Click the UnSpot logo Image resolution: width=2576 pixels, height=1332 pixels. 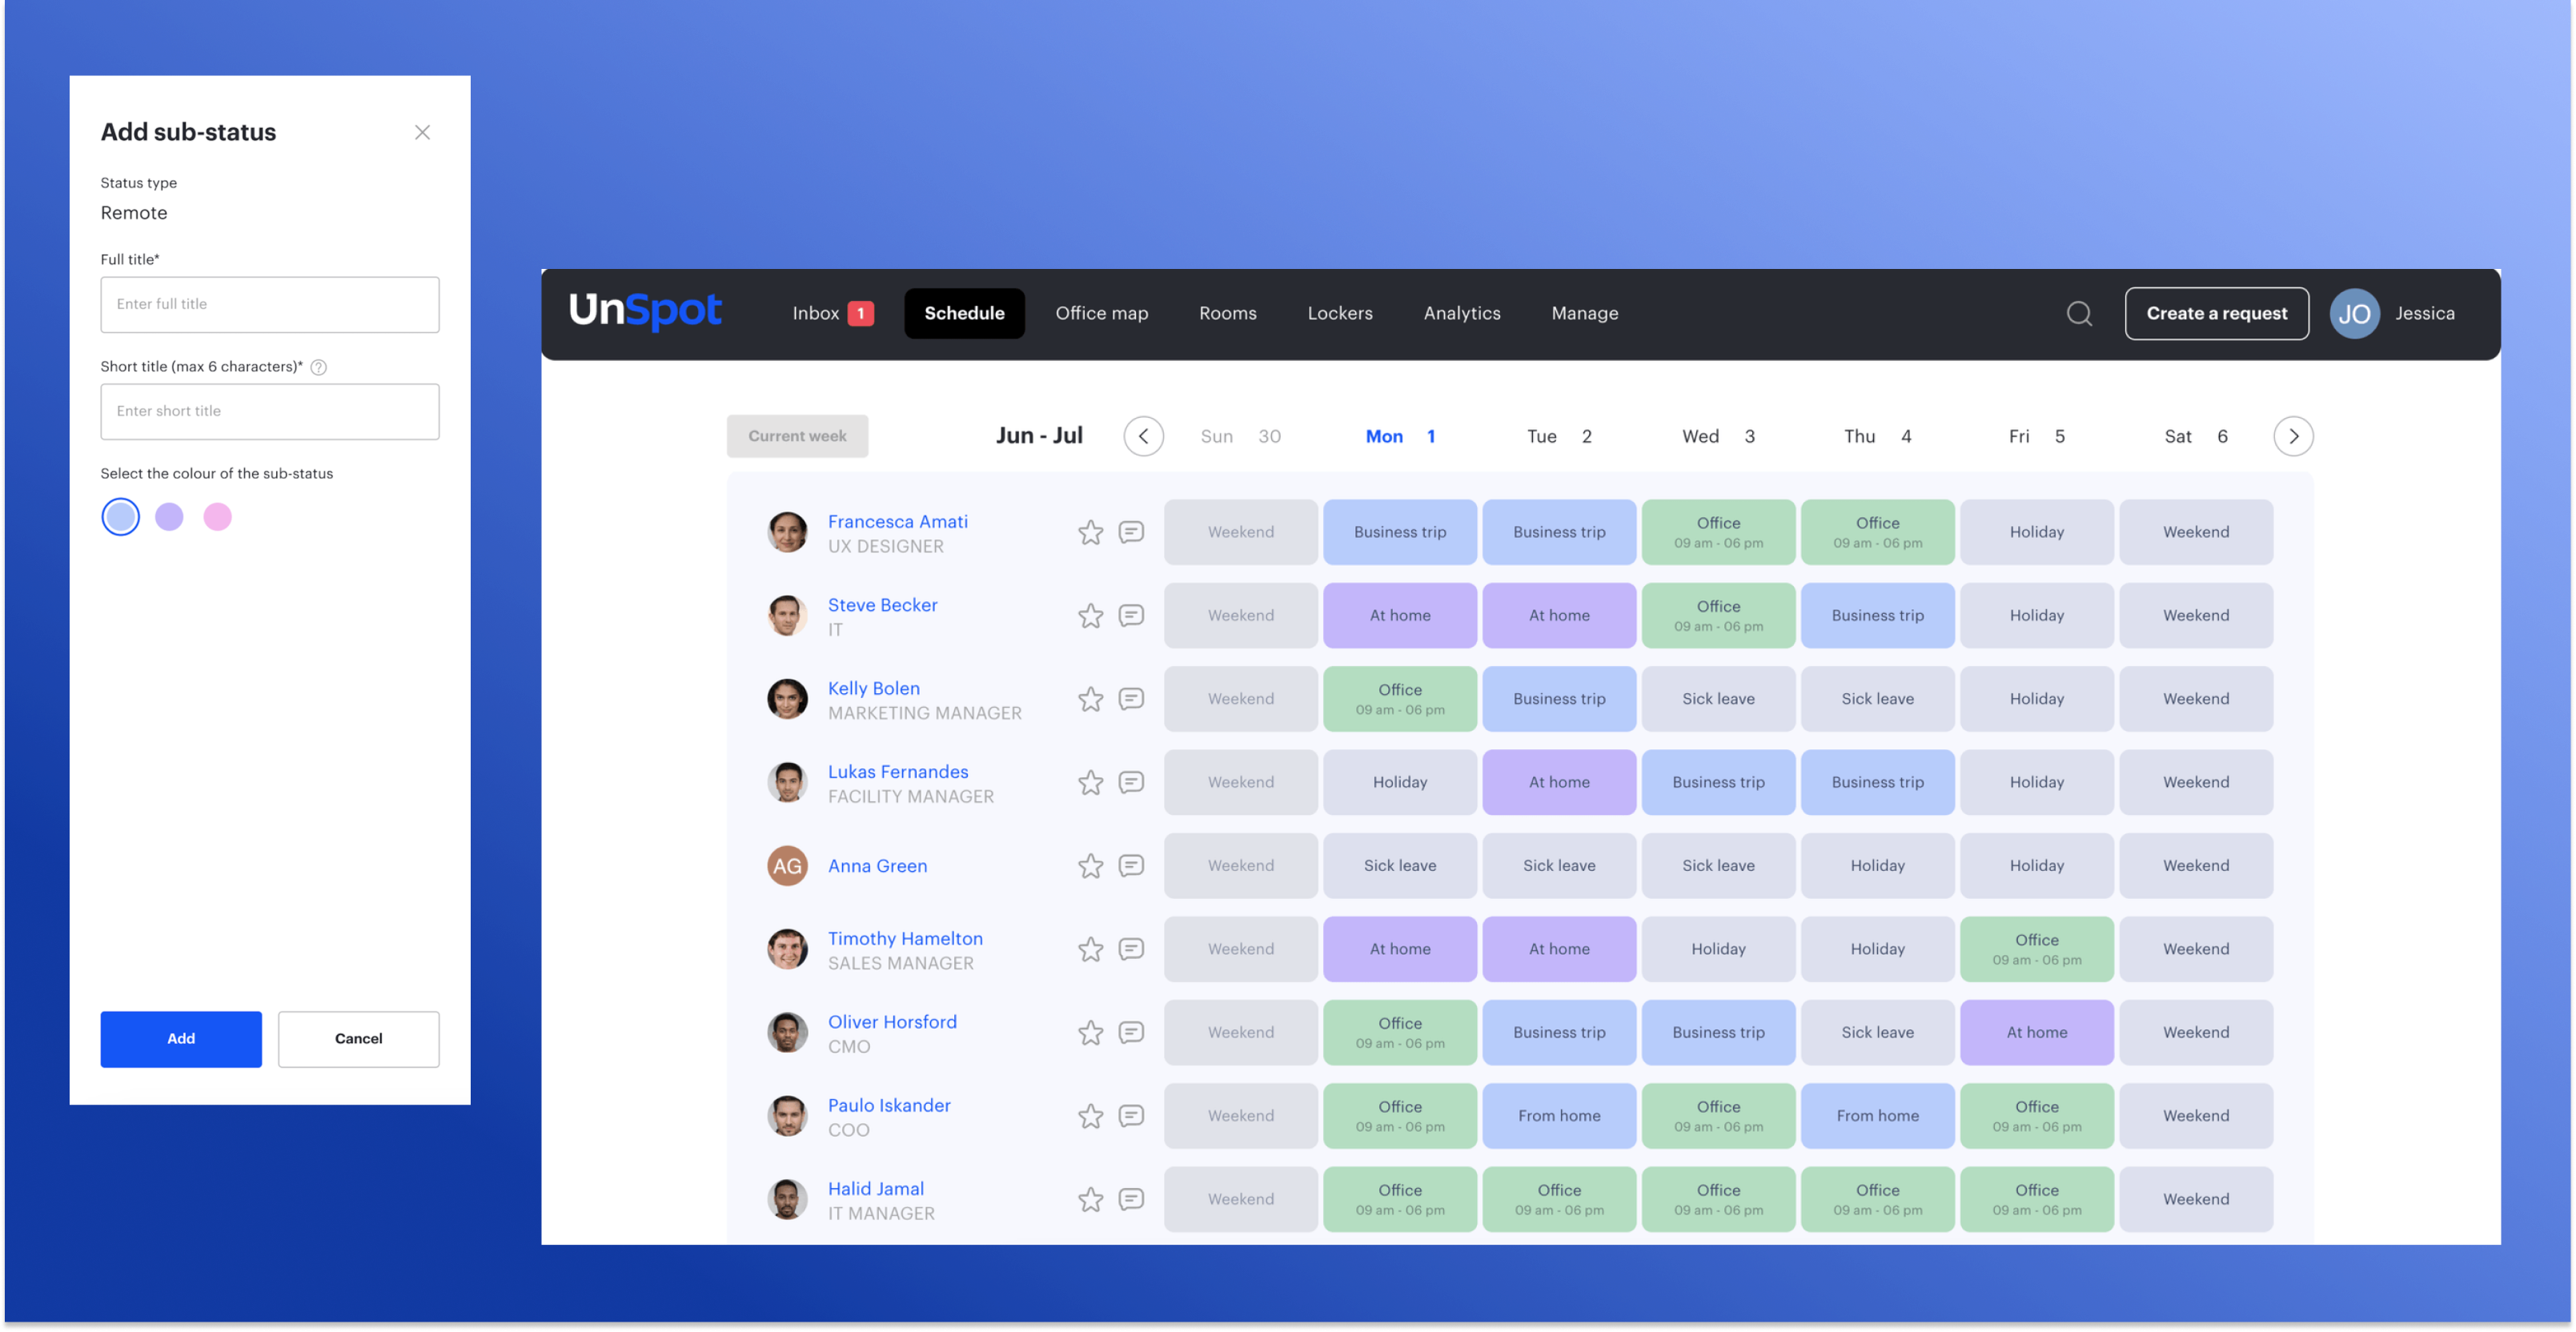645,311
